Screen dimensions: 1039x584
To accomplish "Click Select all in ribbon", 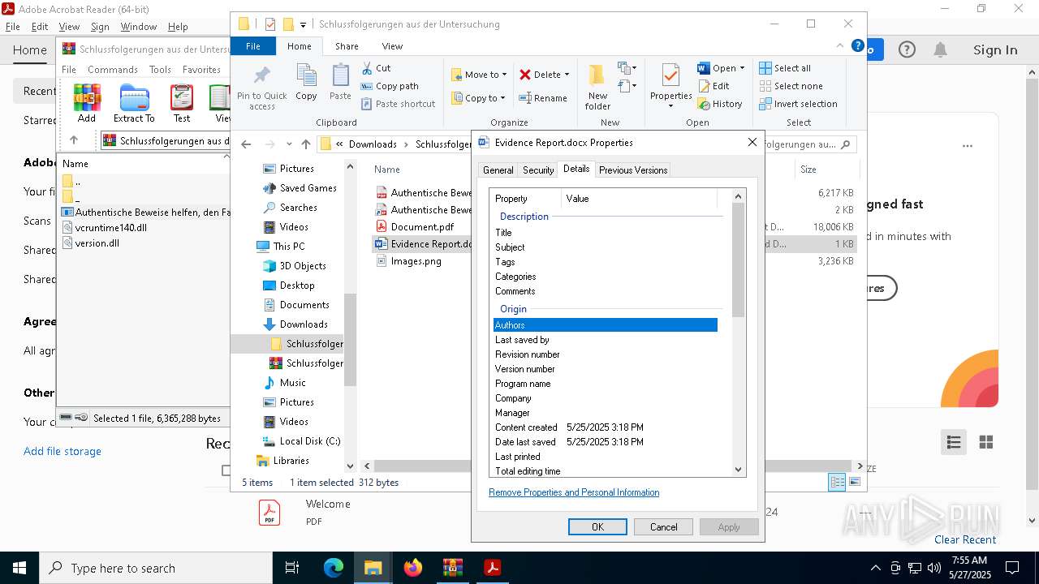I will click(x=785, y=68).
